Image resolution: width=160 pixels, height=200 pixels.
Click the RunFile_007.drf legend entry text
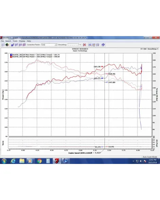(x=36, y=56)
